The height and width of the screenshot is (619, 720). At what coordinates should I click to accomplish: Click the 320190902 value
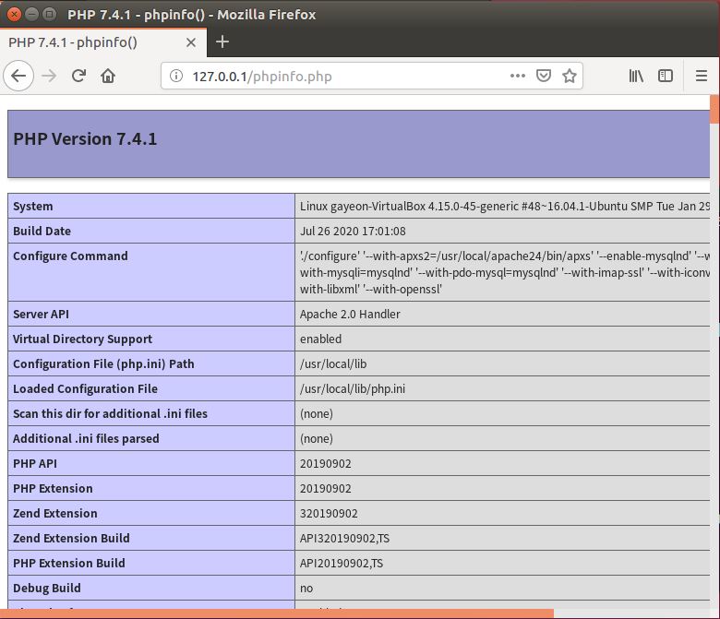tap(329, 514)
